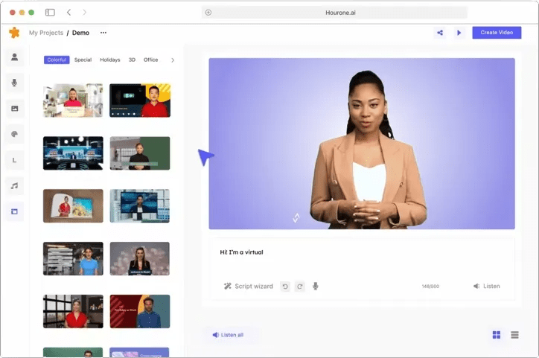Click the redo icon below script
The width and height of the screenshot is (539, 358).
click(x=300, y=287)
